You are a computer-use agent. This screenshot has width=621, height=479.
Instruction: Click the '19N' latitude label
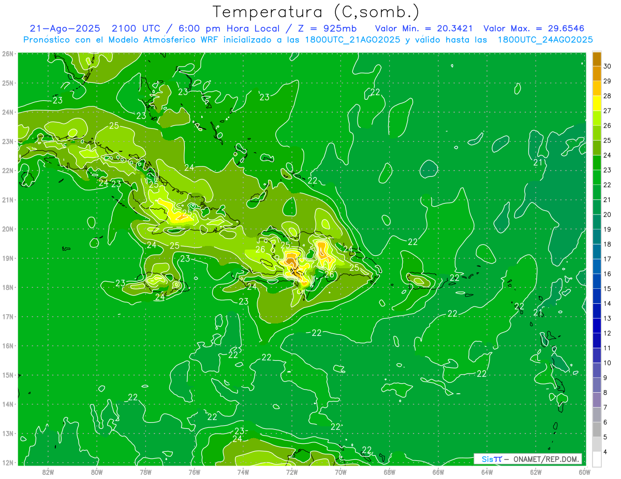click(8, 258)
